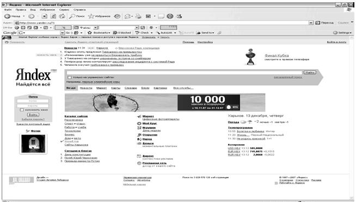This screenshot has height=202, width=356.
Task: Open the Назад button history dropdown
Action: [x=24, y=16]
